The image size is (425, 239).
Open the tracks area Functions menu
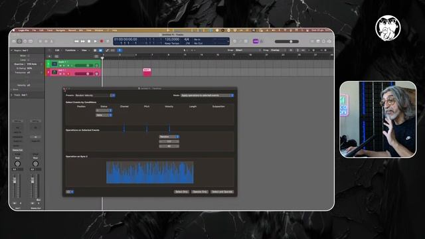click(71, 50)
